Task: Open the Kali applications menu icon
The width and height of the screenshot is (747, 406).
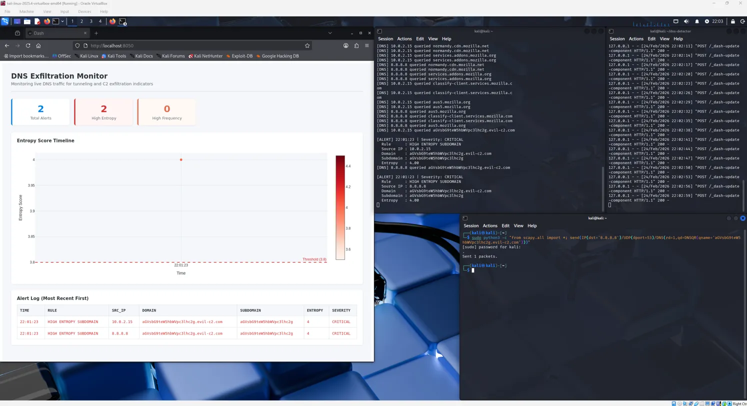Action: click(5, 21)
